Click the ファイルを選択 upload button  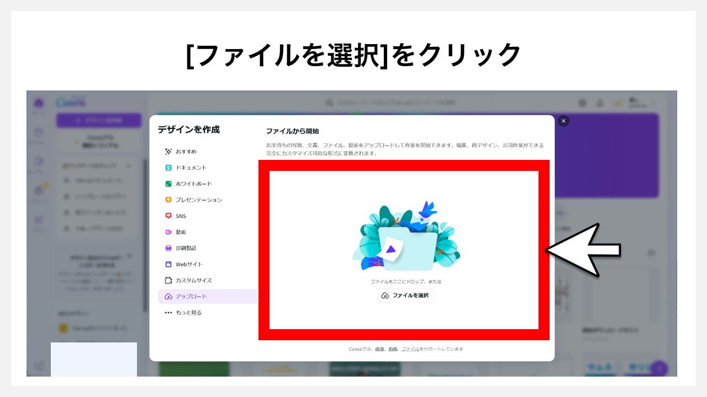[406, 296]
